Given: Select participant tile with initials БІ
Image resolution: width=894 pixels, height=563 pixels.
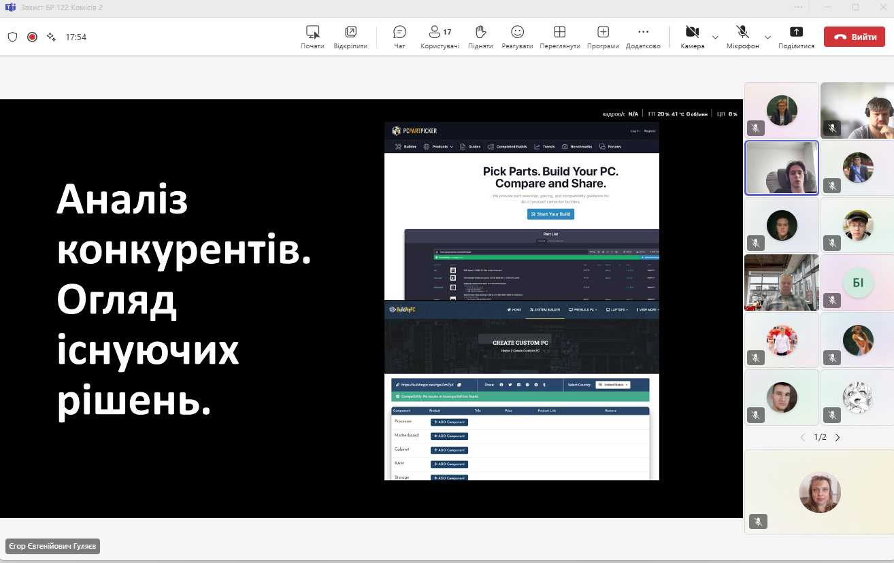Looking at the screenshot, I should pyautogui.click(x=857, y=282).
